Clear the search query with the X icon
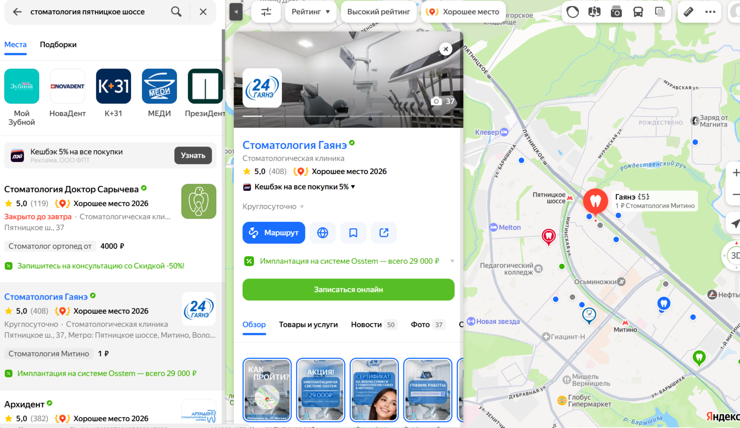Viewport: 740px width, 428px height. pos(203,12)
